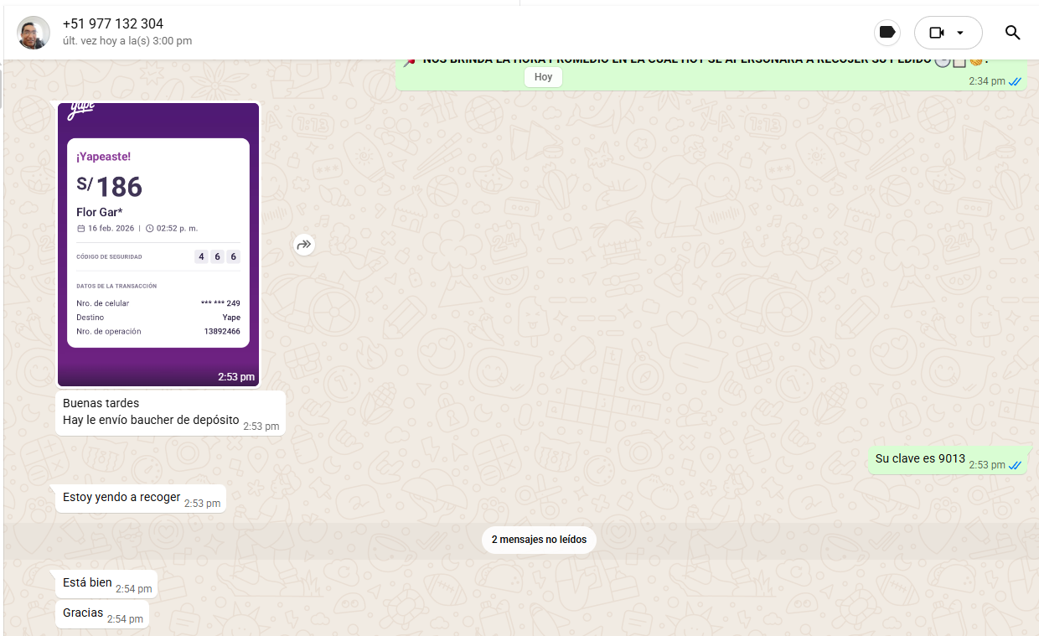Viewport: 1039px width, 636px height.
Task: Select the 'Está bien' message bubble
Action: [x=88, y=582]
